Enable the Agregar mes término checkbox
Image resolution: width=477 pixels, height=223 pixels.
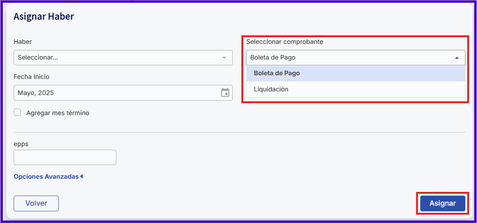click(x=17, y=113)
